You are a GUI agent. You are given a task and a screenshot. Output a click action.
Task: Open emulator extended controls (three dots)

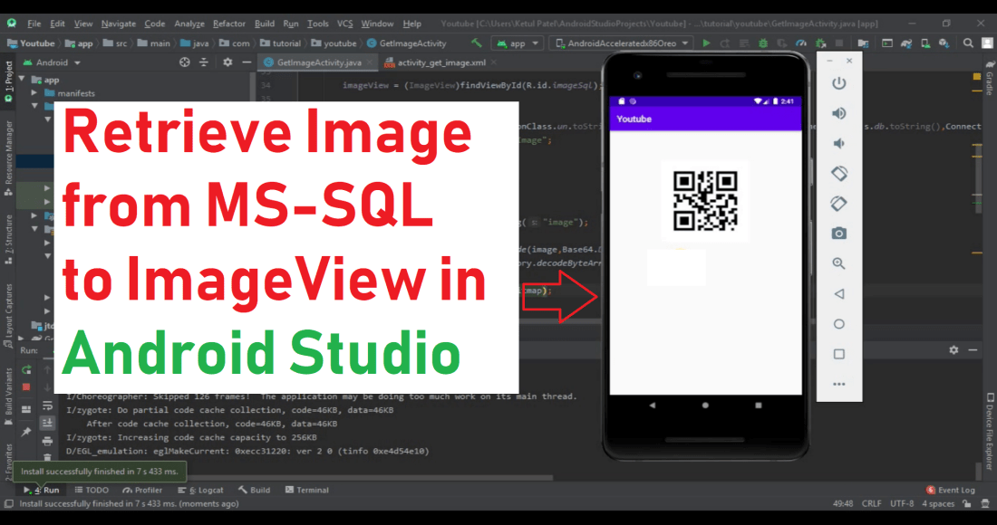click(x=839, y=384)
